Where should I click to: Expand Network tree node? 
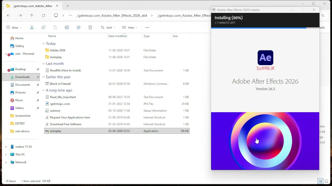coord(6,162)
